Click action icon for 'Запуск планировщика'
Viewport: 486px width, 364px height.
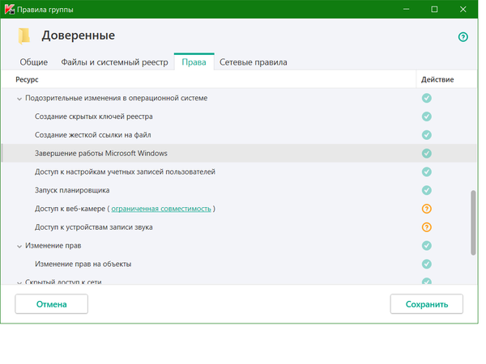click(426, 190)
